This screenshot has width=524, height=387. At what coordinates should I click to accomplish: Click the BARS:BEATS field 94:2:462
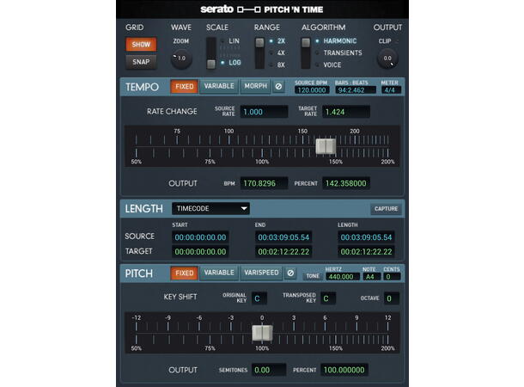tap(356, 90)
